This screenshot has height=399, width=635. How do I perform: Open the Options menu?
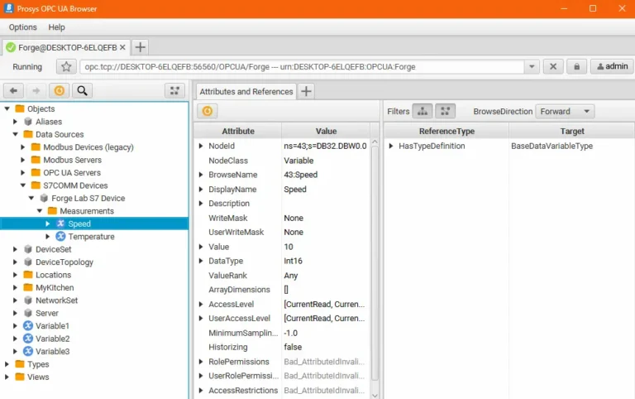point(22,27)
